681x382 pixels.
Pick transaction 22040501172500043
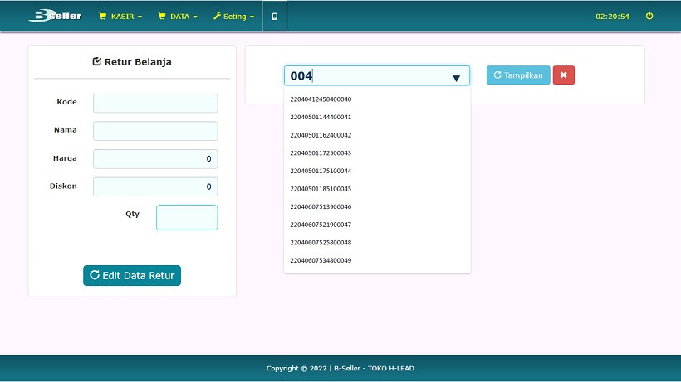pyautogui.click(x=321, y=153)
